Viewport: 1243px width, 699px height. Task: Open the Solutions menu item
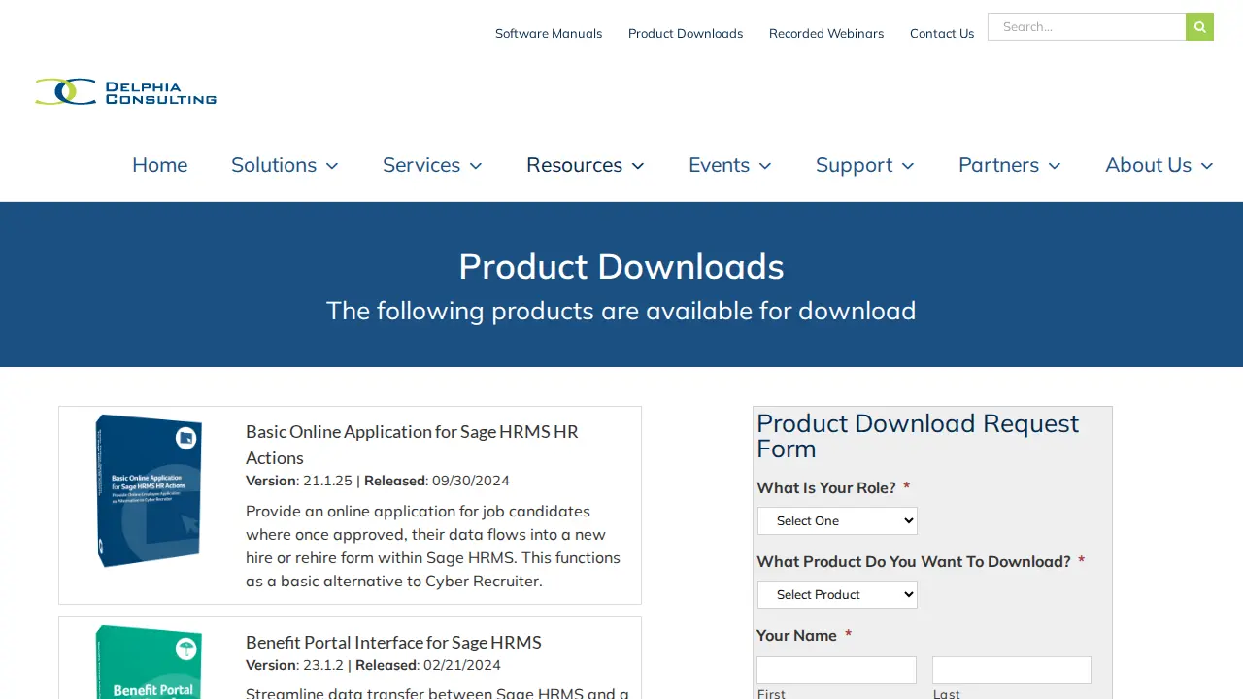[x=274, y=165]
